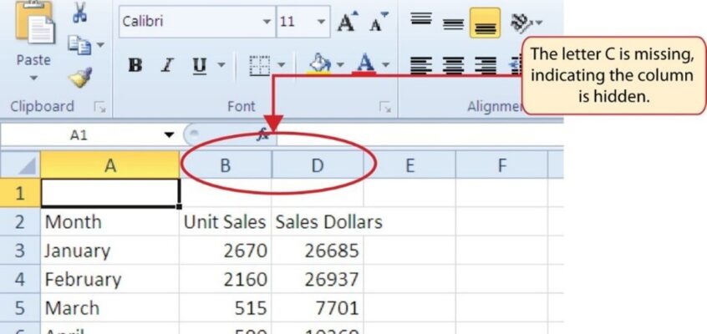Select row 2 header

click(20, 221)
